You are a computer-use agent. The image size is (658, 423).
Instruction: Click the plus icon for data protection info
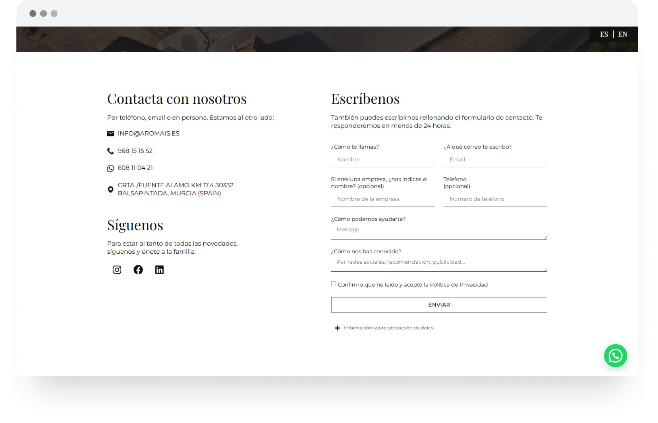tap(337, 328)
